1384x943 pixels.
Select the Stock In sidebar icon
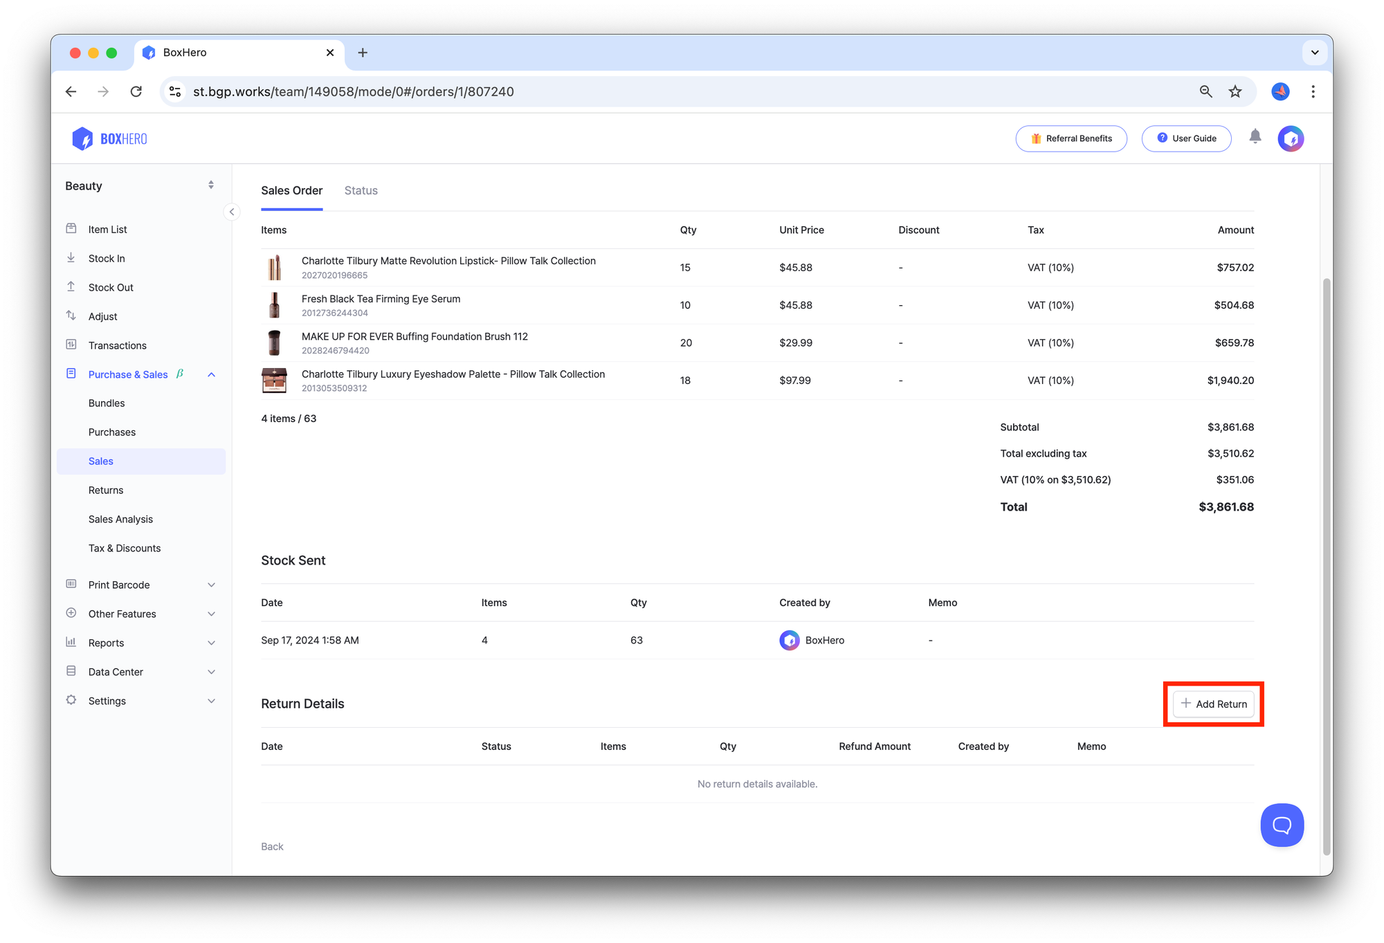[72, 258]
